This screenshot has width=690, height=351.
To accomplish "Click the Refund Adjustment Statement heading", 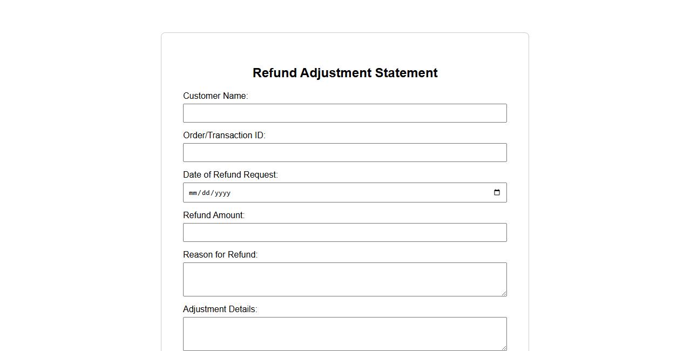I will 345,73.
